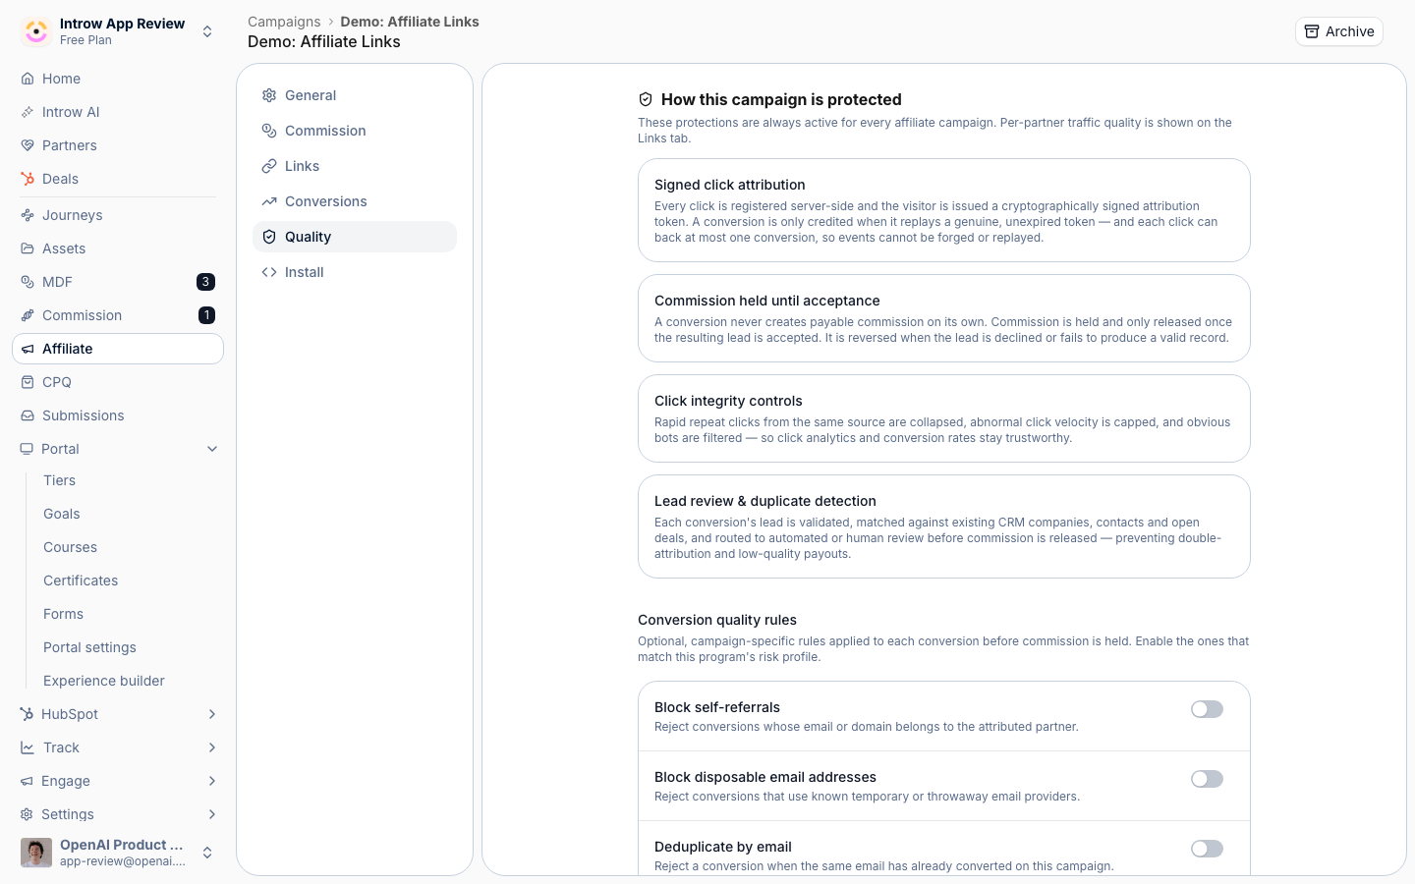1415x884 pixels.
Task: Click the Journeys sidebar icon
Action: coord(28,215)
